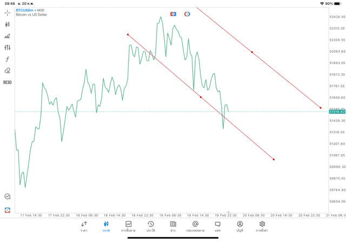Tap the round chart icon above the bottom-left logo
Image resolution: width=346 pixels, height=241 pixels.
tap(8, 197)
